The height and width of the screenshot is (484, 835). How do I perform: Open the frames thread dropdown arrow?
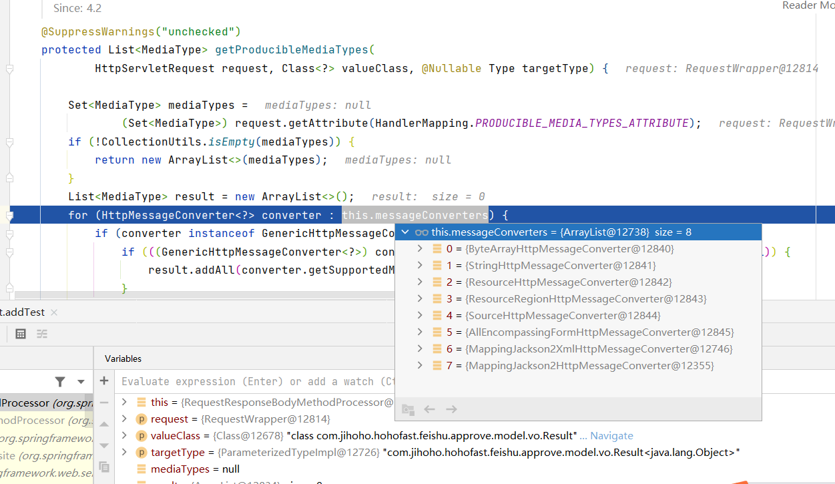81,382
